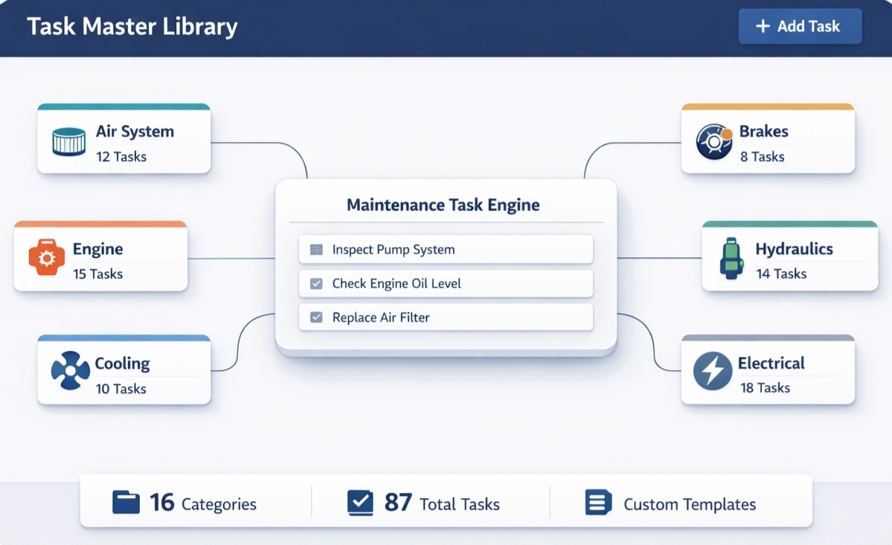Select the Custom Templates document icon
The width and height of the screenshot is (892, 545).
(x=598, y=503)
